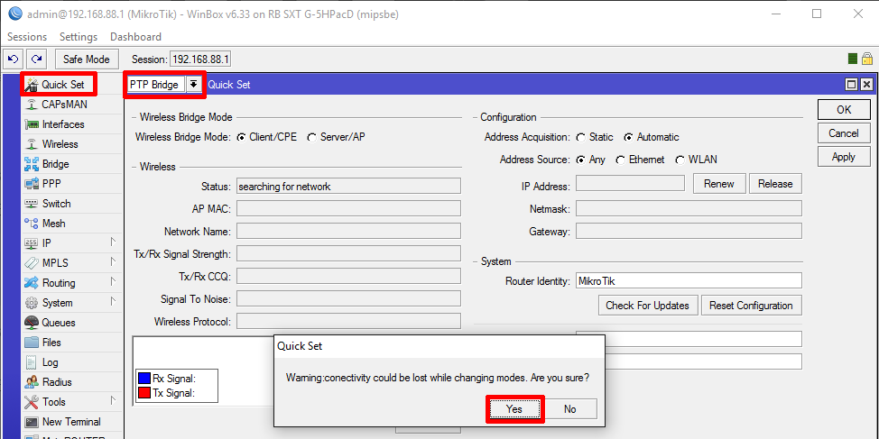Click the Undo arrow icon
This screenshot has height=439, width=879.
coord(14,59)
